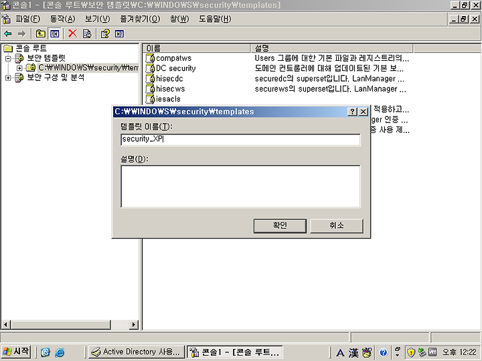Click the 콘솔1 taskbar button
This screenshot has width=482, height=361.
[x=235, y=352]
